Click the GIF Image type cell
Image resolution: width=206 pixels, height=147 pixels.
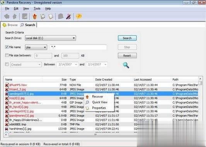click(x=76, y=103)
